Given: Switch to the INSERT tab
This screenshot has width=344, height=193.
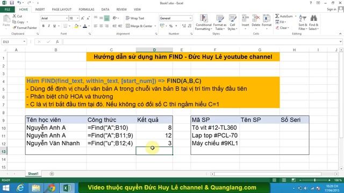Looking at the screenshot, I should pos(40,10).
